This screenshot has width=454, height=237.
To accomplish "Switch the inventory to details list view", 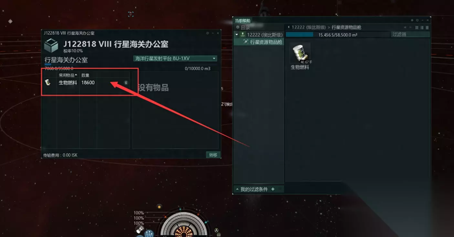I will (x=422, y=27).
